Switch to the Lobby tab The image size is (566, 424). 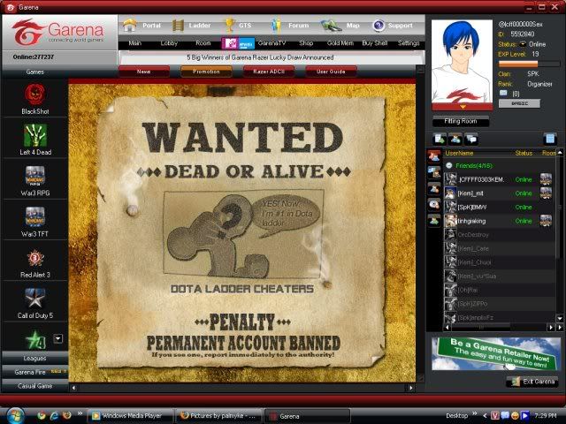pos(169,43)
